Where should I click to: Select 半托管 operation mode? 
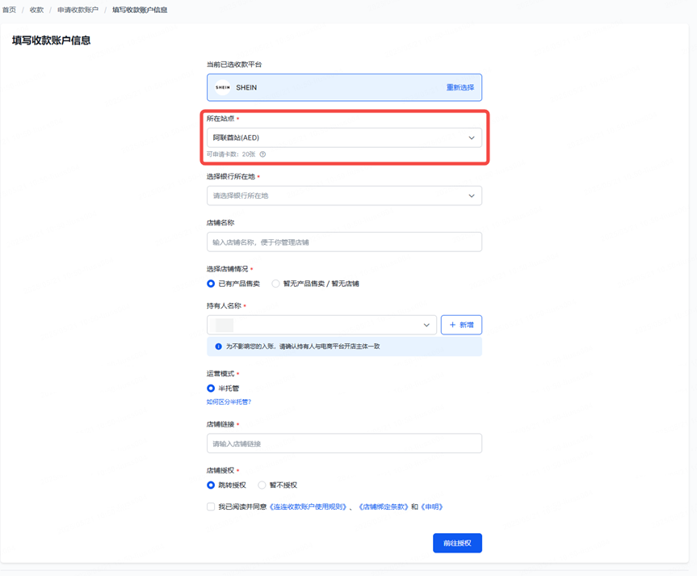point(211,389)
